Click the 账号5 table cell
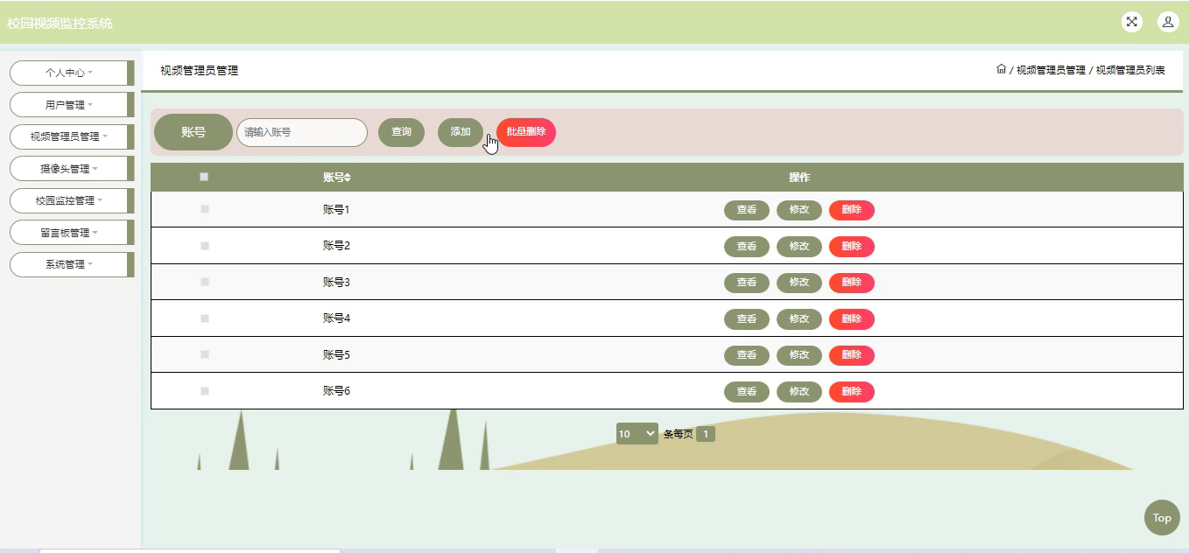The width and height of the screenshot is (1189, 553). tap(336, 355)
